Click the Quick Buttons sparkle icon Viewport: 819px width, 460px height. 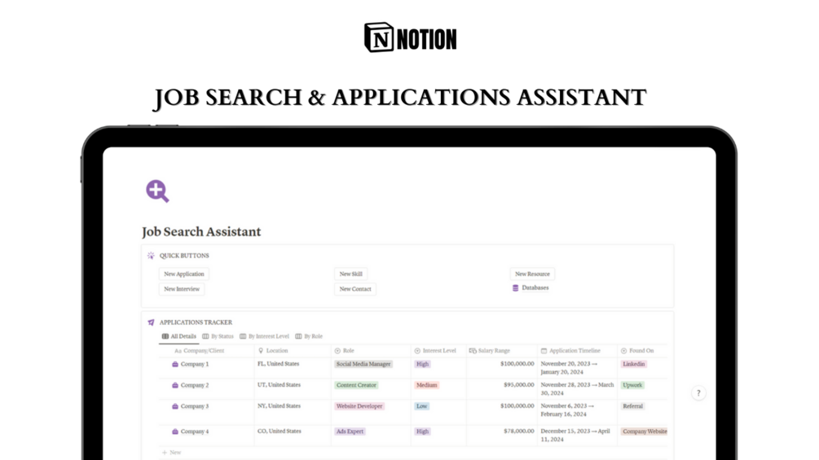151,256
